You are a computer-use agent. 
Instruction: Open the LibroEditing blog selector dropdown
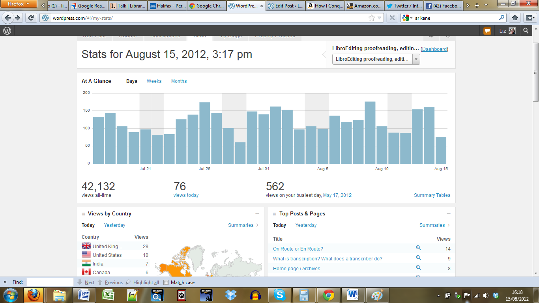376,59
